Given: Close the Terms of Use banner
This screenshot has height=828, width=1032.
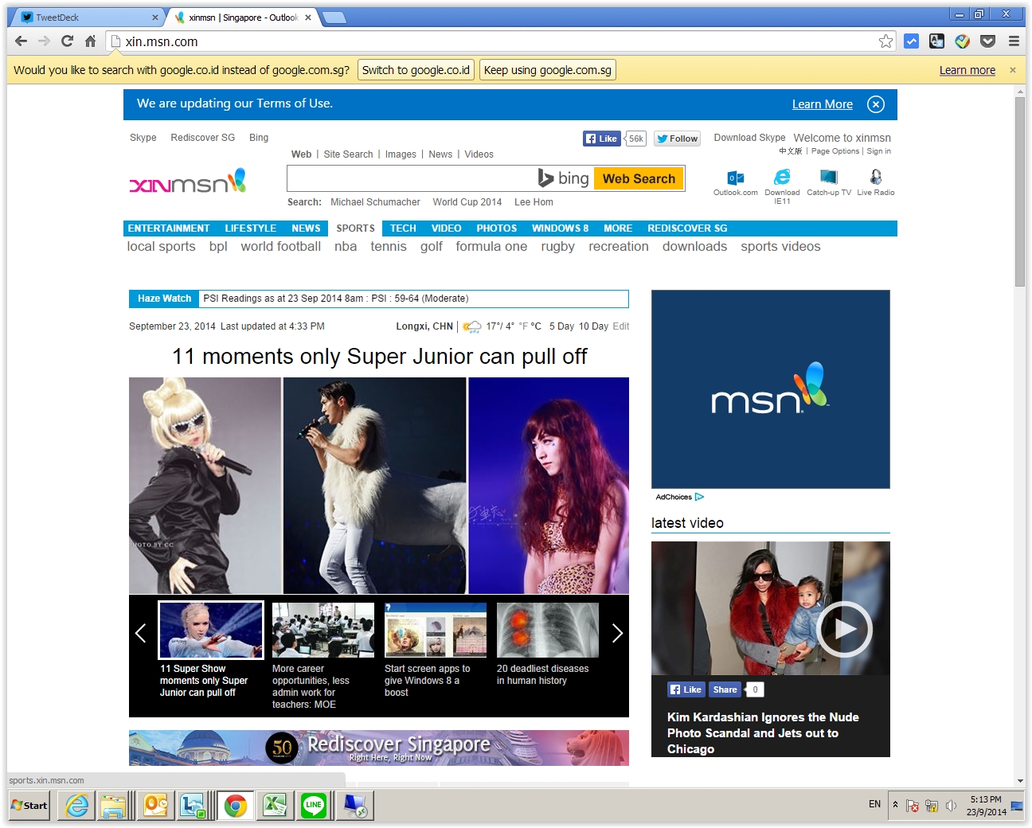Looking at the screenshot, I should pos(876,104).
